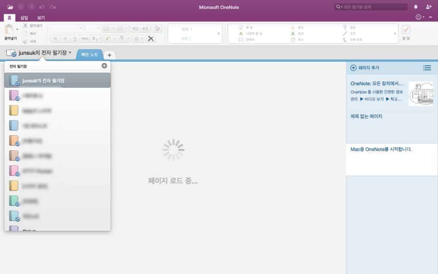
Task: Click the open notebook folder icon
Action: click(x=10, y=7)
